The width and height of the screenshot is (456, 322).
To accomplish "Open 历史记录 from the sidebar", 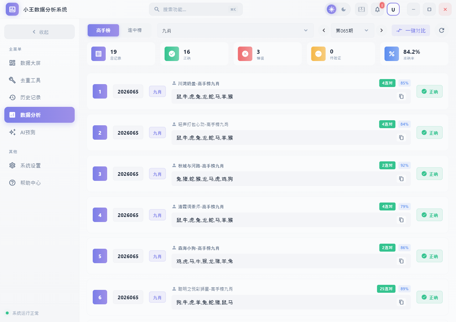I will coord(31,97).
